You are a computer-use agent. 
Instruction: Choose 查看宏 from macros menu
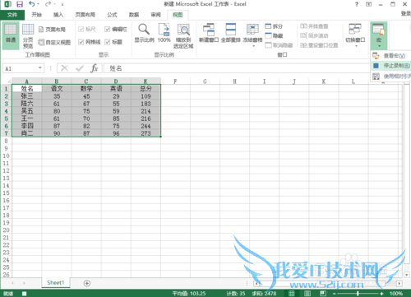click(390, 56)
